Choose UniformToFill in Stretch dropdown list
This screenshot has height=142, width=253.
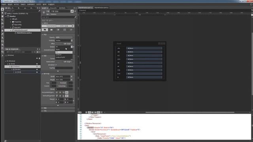pos(64,57)
